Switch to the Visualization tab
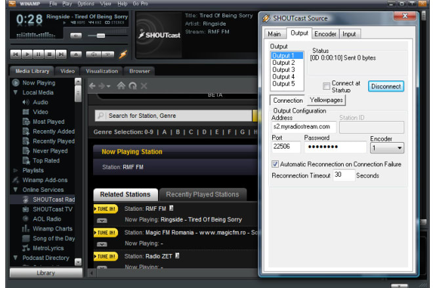This screenshot has height=288, width=433. (x=102, y=71)
